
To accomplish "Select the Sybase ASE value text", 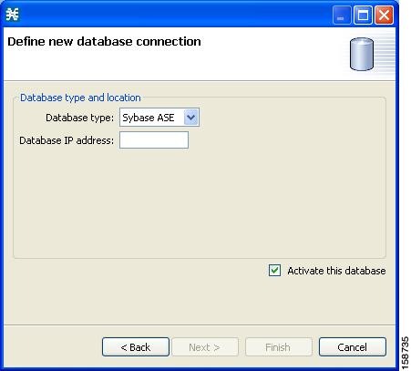I will tap(149, 118).
